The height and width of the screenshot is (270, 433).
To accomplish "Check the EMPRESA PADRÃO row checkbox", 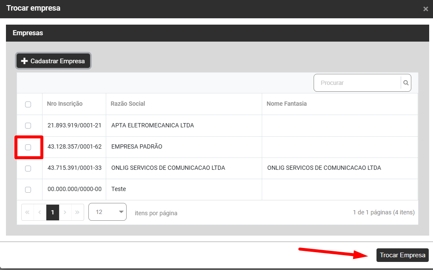I will point(28,147).
